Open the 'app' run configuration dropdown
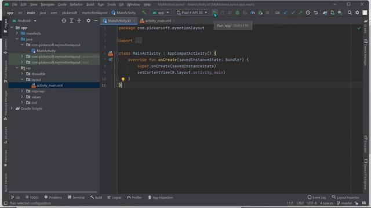This screenshot has height=208, width=371. pyautogui.click(x=161, y=13)
